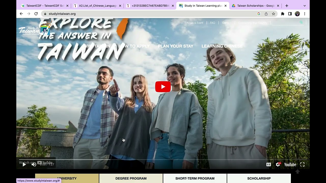Open the FAQ link

pos(213,23)
